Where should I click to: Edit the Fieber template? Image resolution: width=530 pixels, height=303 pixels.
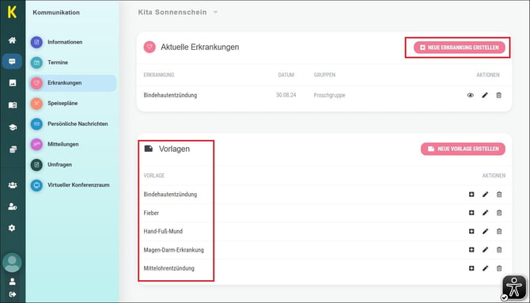pyautogui.click(x=485, y=213)
